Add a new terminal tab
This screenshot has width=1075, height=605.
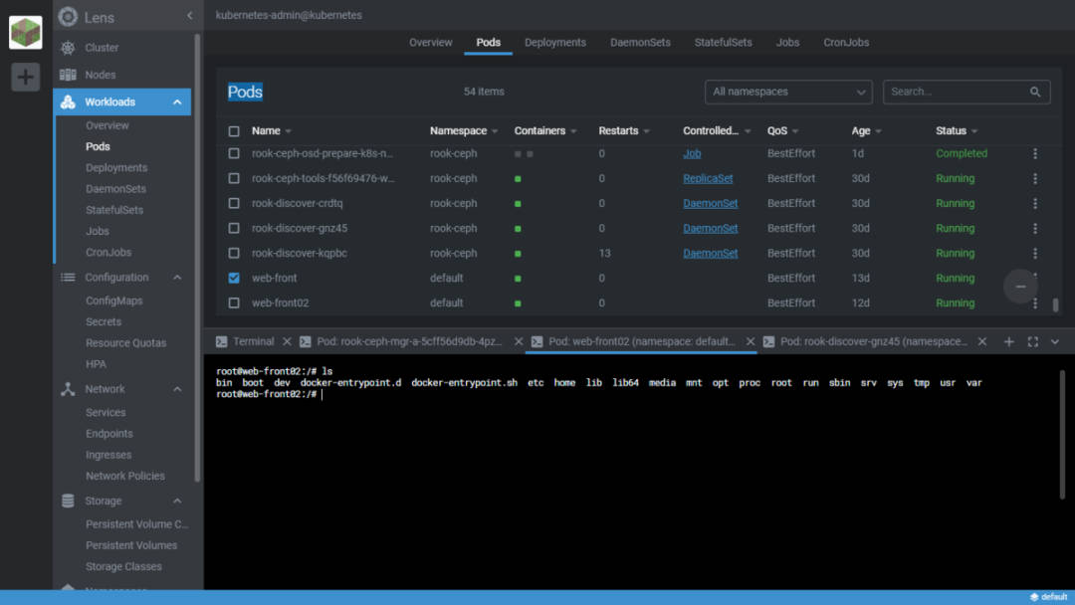click(1008, 341)
